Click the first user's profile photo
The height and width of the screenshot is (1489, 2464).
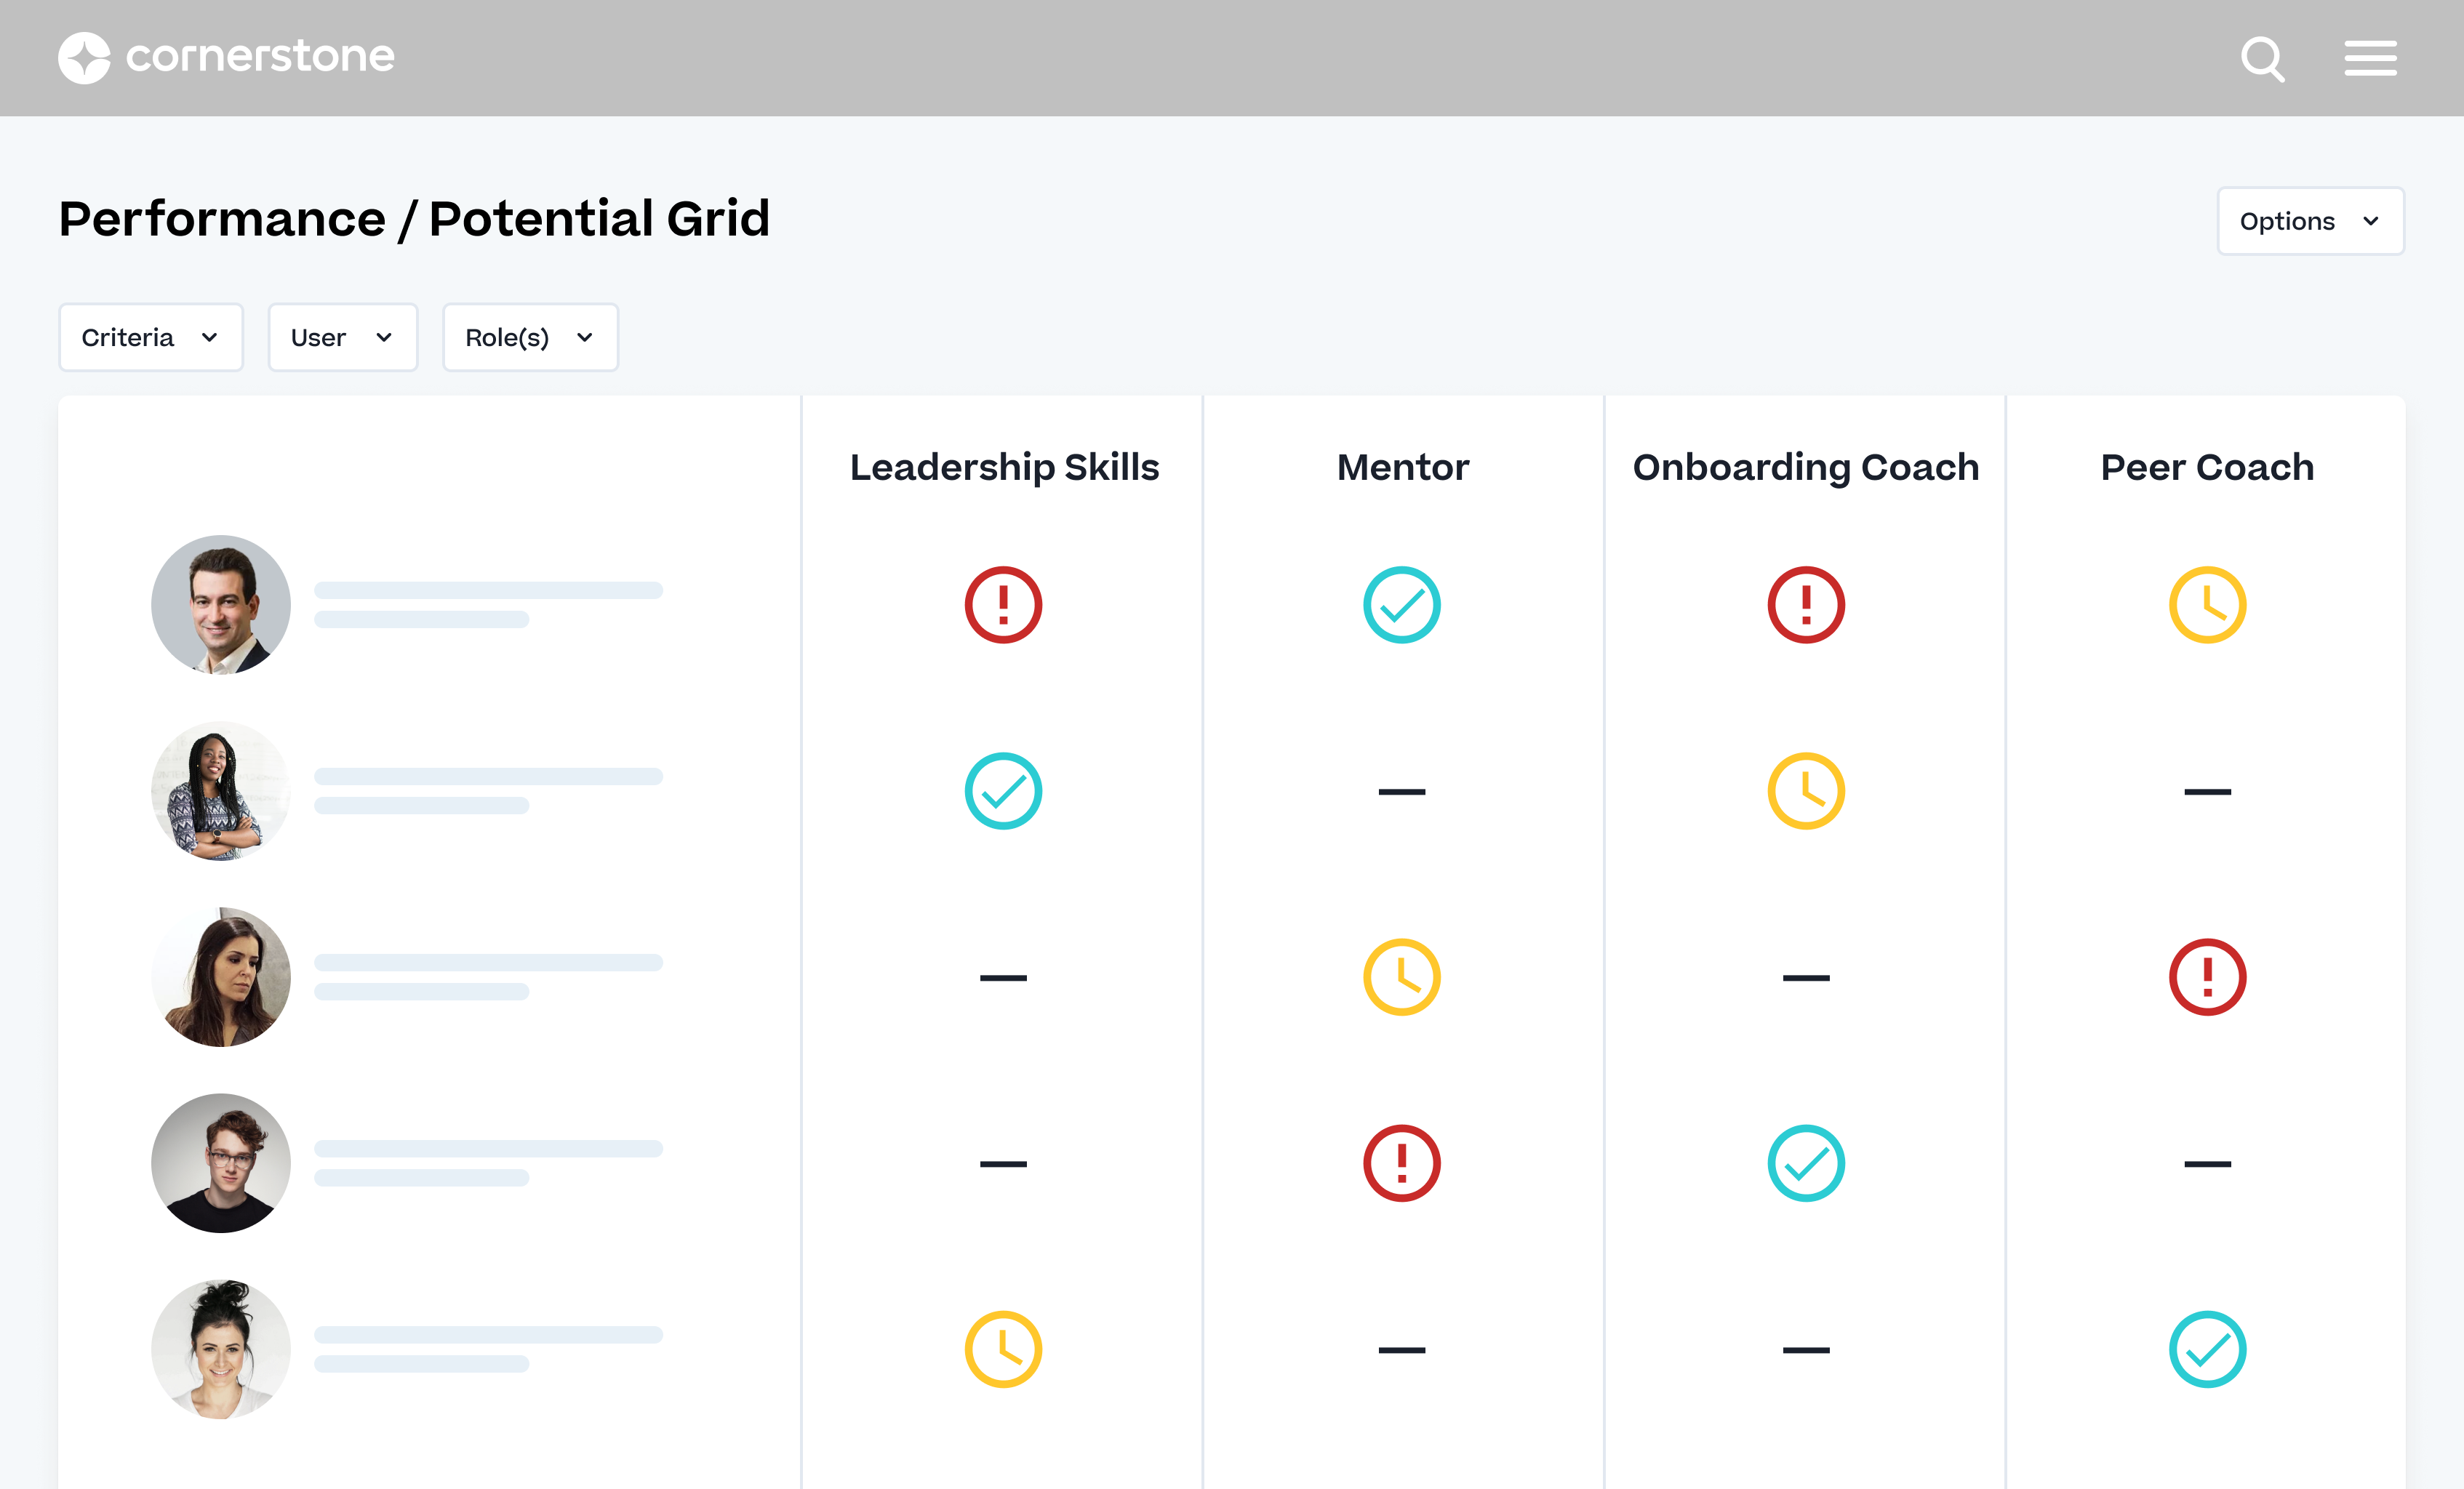221,605
